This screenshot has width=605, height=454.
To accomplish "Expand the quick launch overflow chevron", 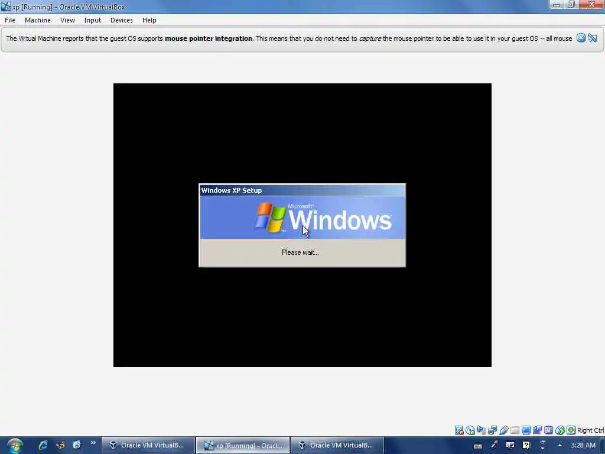I will click(x=93, y=443).
